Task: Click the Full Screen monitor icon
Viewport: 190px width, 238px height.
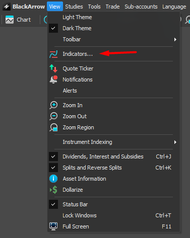Action: click(x=53, y=226)
